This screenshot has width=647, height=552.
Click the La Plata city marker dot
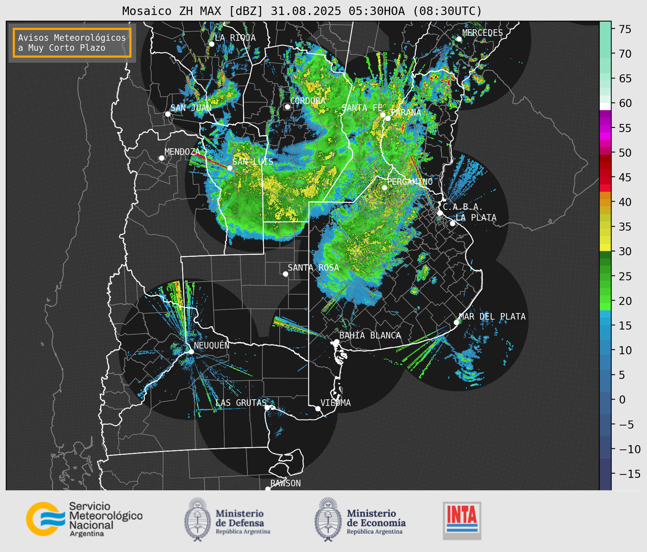tap(453, 223)
